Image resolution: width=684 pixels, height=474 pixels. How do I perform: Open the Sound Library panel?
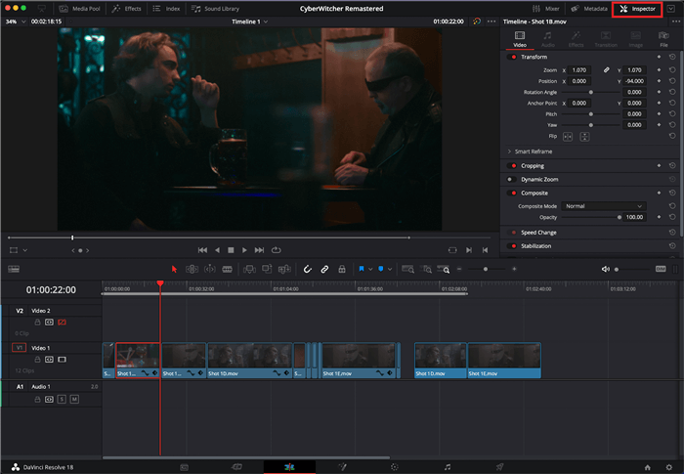click(x=215, y=8)
